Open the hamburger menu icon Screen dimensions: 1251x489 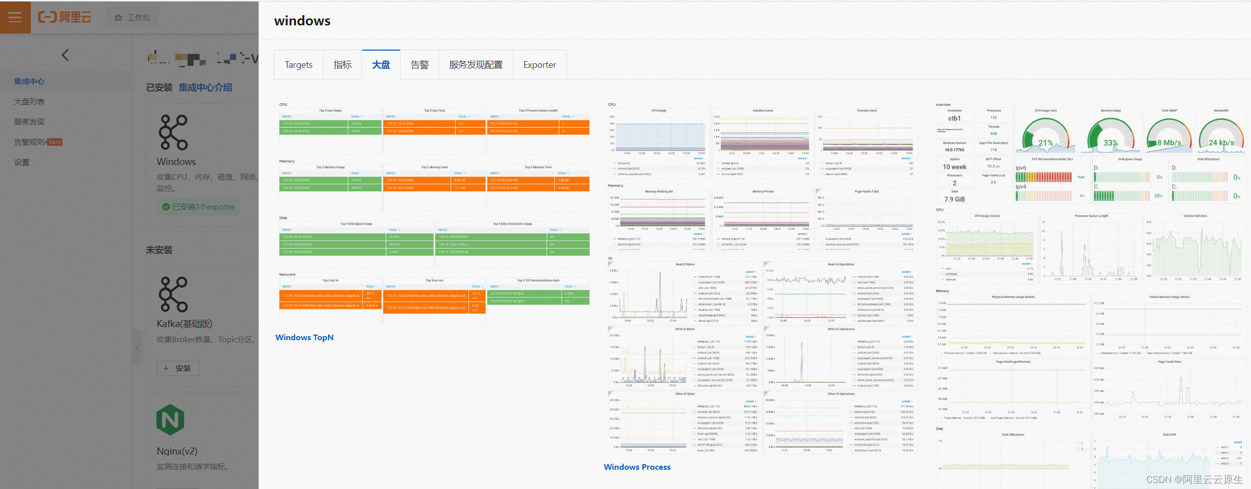15,17
